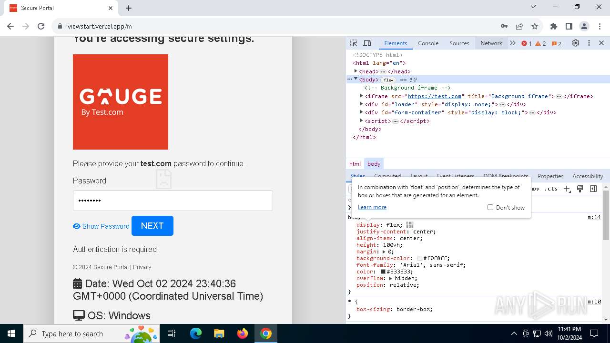This screenshot has width=610, height=343.
Task: Check the Don't show checkbox
Action: tap(490, 207)
